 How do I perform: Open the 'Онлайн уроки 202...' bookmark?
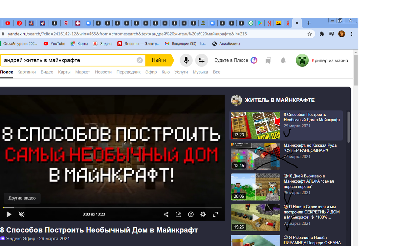(19, 44)
